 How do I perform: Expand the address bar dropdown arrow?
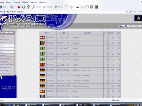tap(126, 12)
